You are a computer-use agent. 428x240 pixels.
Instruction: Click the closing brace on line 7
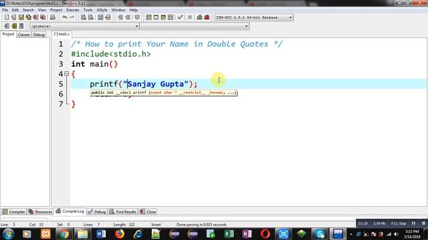pos(73,104)
